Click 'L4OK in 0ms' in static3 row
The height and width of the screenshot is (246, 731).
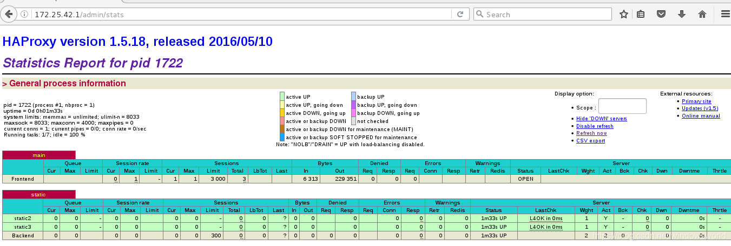click(x=546, y=227)
